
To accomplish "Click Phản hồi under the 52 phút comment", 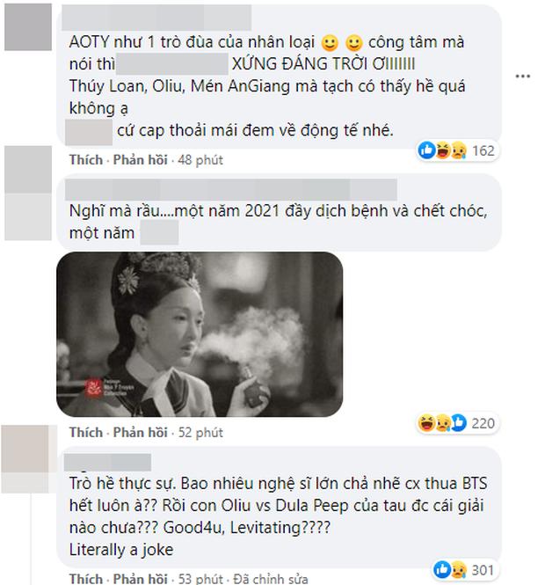I will [x=140, y=433].
